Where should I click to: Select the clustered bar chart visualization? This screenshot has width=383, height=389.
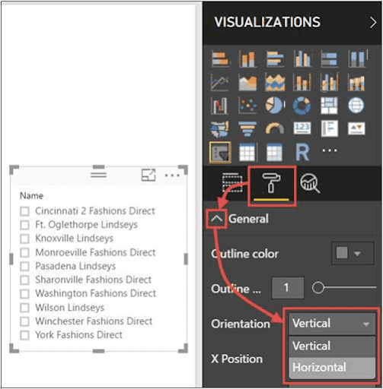[x=275, y=59]
